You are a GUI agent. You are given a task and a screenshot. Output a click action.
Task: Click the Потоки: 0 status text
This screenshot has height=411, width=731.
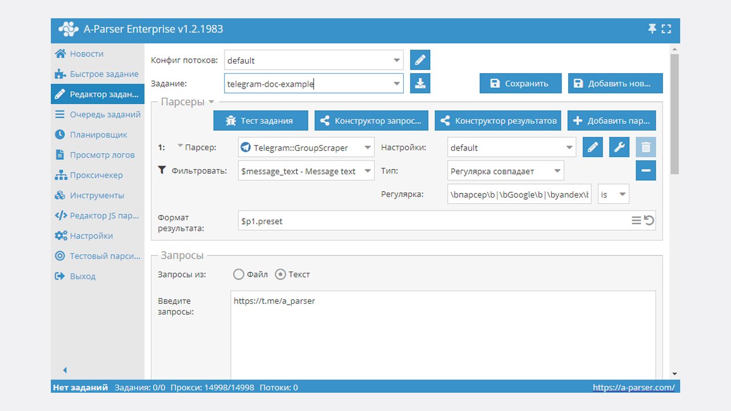point(279,387)
